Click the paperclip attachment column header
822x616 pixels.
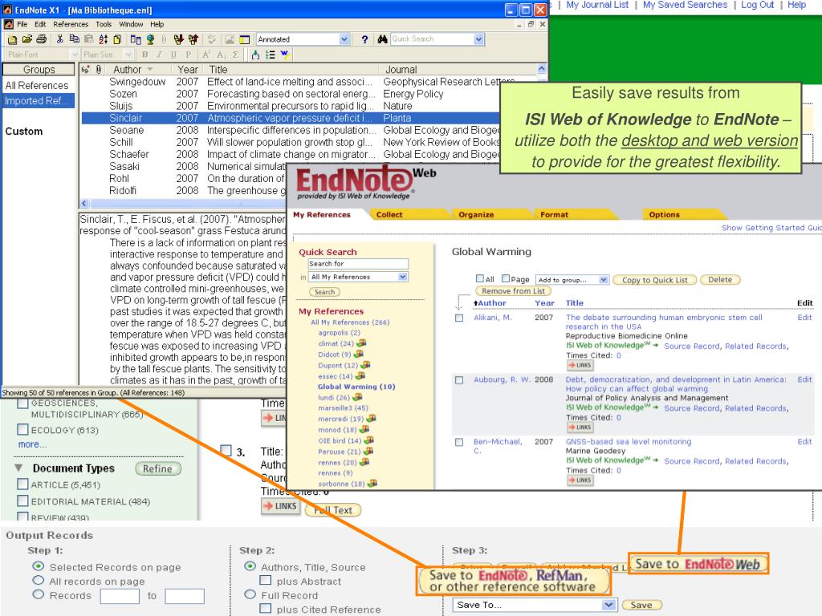(x=98, y=71)
